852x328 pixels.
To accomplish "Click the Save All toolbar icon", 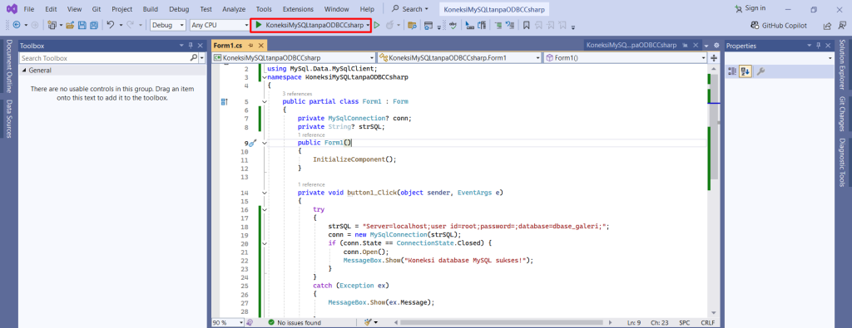I will [93, 25].
